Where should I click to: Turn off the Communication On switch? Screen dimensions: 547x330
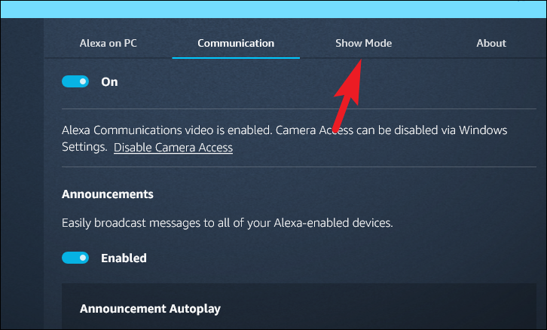pos(75,81)
